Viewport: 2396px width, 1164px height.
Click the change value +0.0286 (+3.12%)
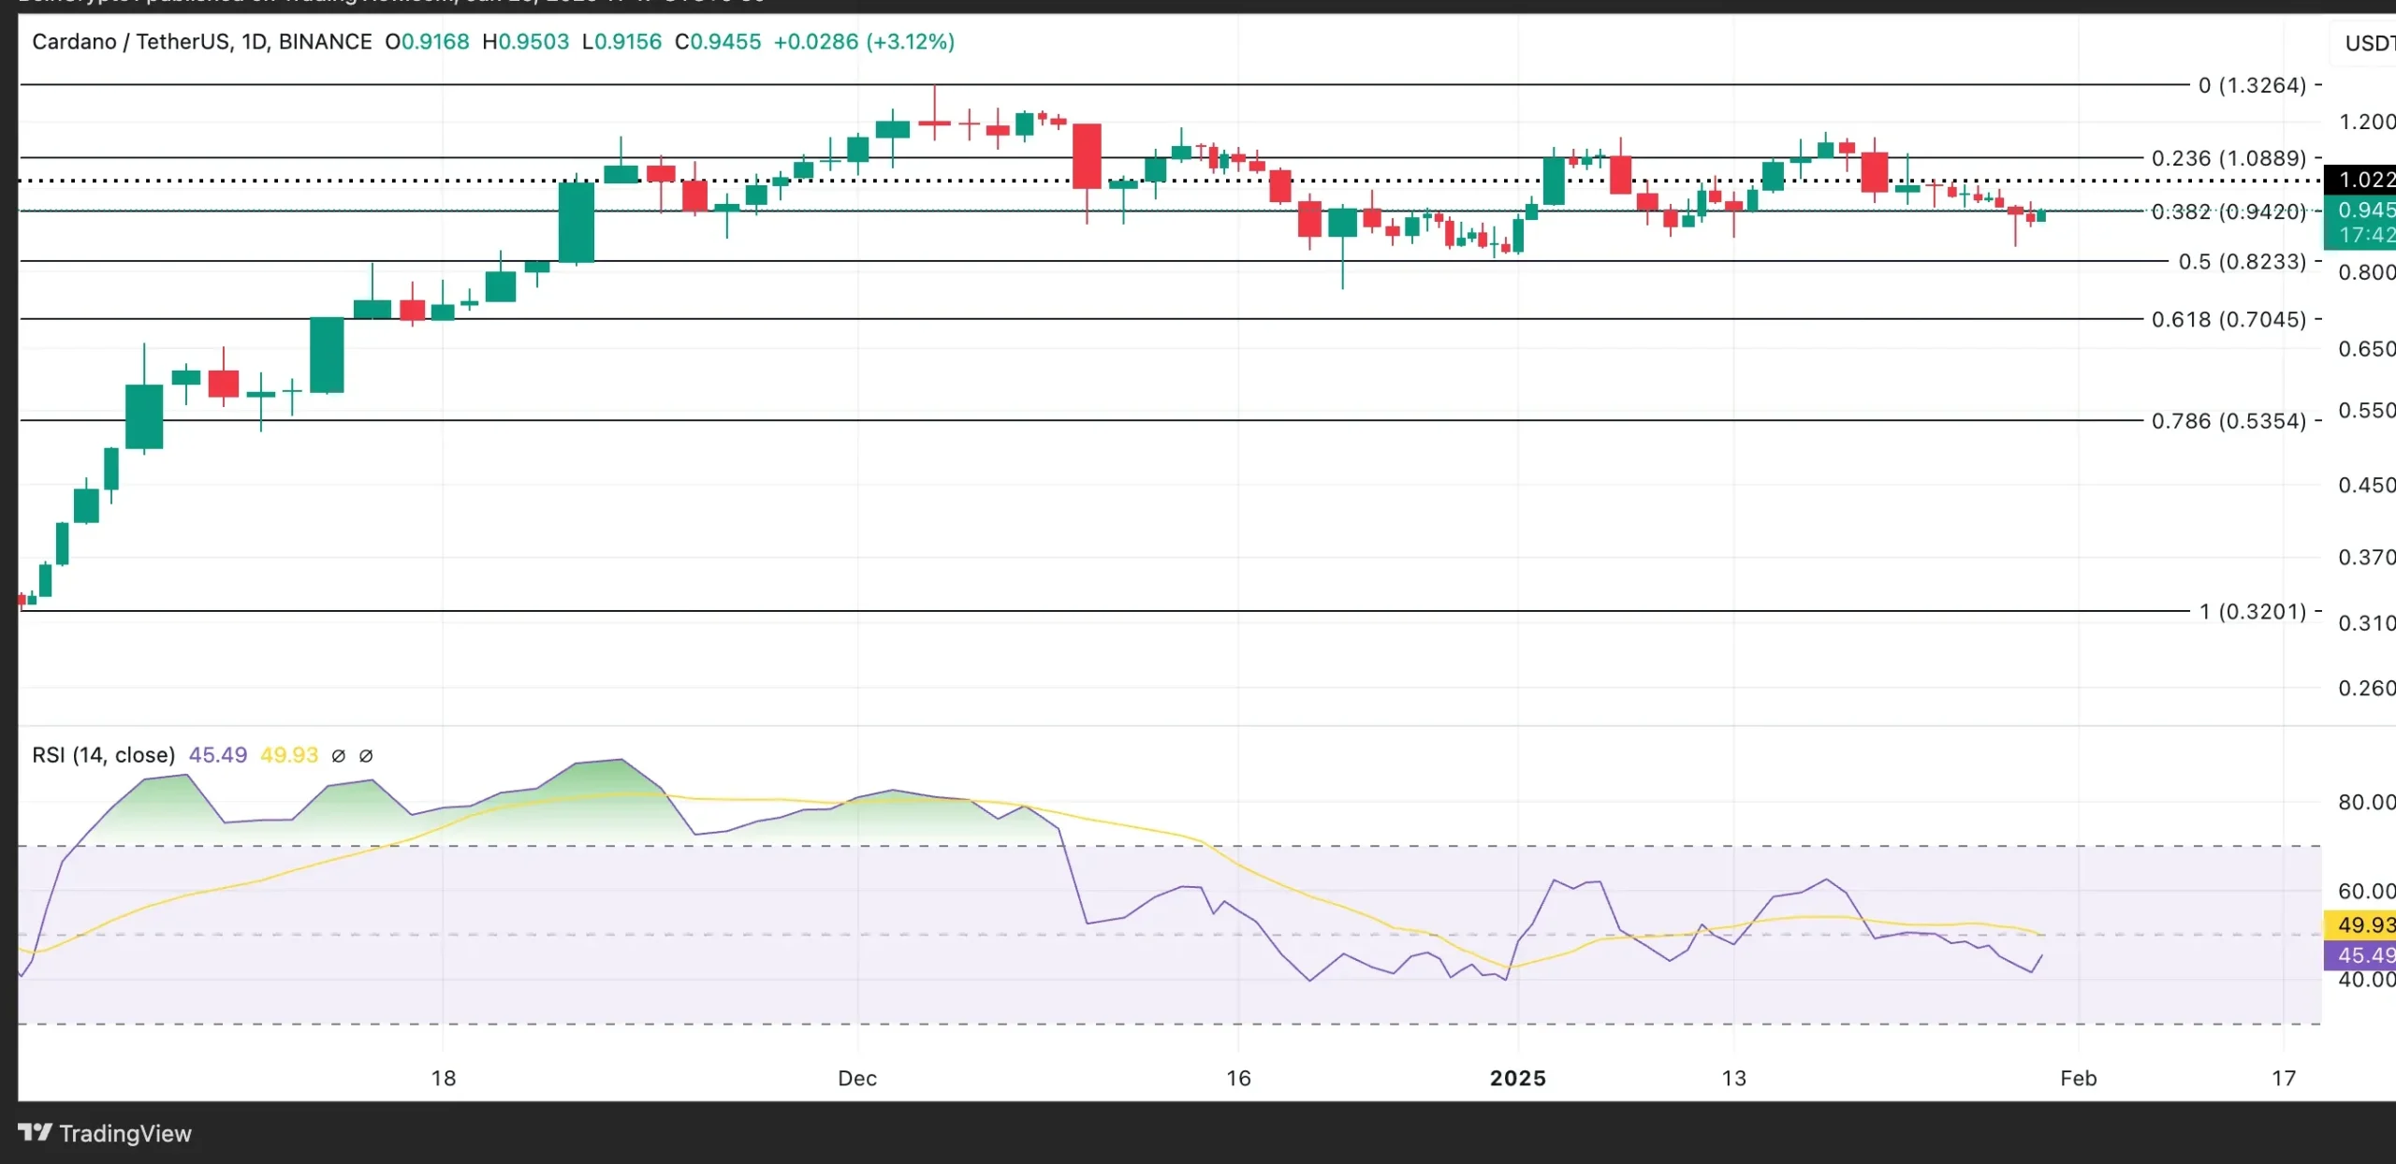(x=864, y=42)
